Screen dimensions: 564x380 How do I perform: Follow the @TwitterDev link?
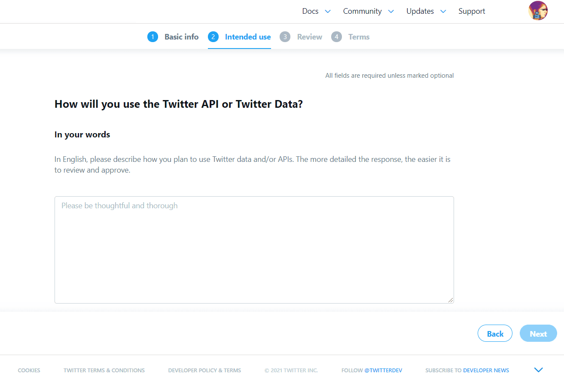(x=383, y=370)
